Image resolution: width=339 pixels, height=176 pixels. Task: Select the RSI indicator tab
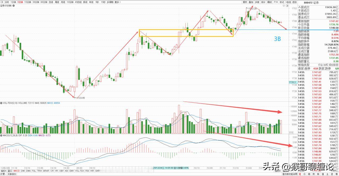click(87, 171)
